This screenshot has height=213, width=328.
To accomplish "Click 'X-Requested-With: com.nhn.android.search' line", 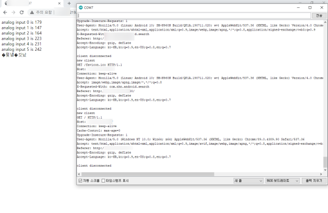I will 113,86.
